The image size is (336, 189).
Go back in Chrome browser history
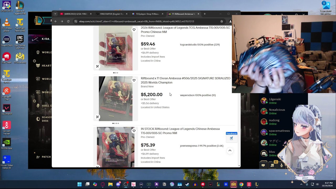pyautogui.click(x=56, y=21)
